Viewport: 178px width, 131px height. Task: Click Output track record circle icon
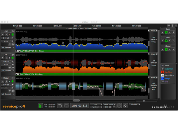(13, 91)
